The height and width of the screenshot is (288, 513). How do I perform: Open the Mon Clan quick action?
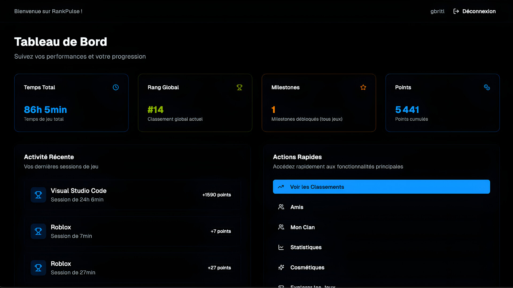click(x=302, y=227)
